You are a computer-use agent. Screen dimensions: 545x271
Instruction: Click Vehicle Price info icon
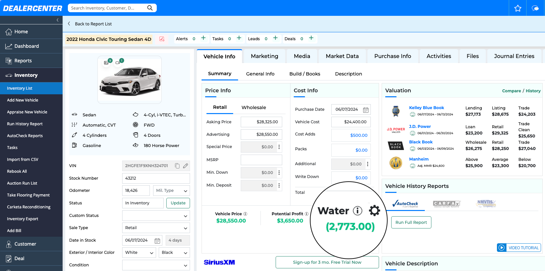(x=245, y=214)
